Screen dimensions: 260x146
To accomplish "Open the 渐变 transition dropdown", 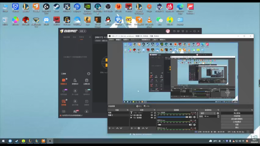I will 208,113.
